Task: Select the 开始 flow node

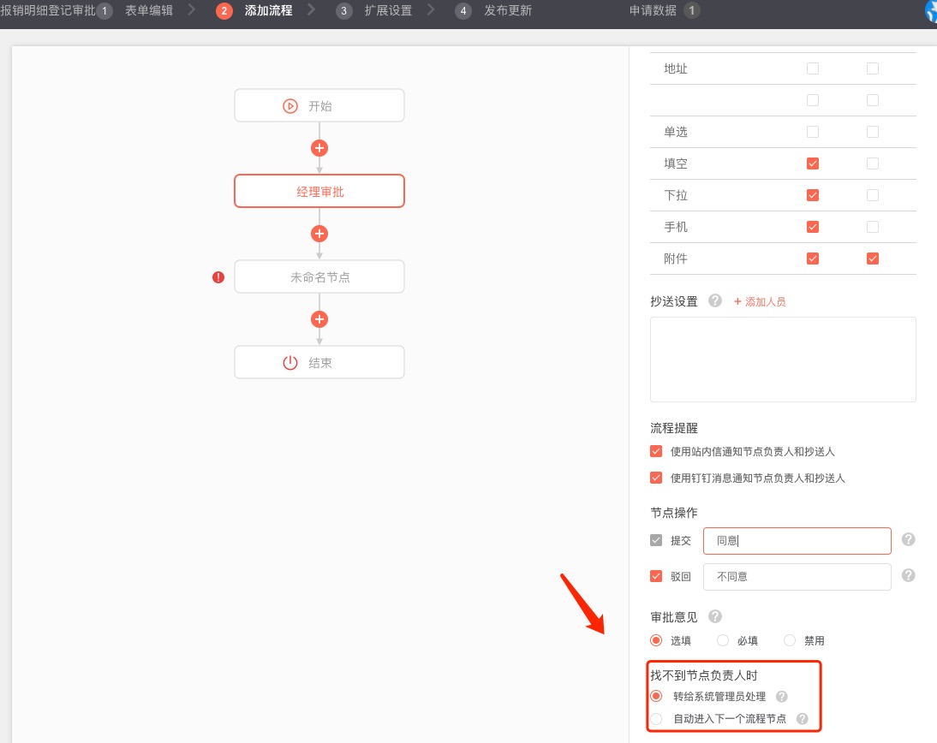Action: 319,106
